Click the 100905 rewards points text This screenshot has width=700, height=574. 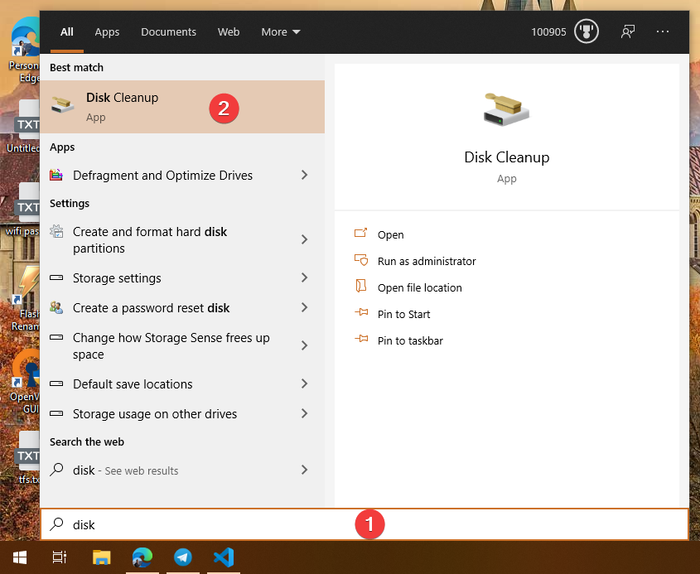point(548,32)
